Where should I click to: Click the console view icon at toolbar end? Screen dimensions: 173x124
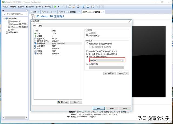102,7
